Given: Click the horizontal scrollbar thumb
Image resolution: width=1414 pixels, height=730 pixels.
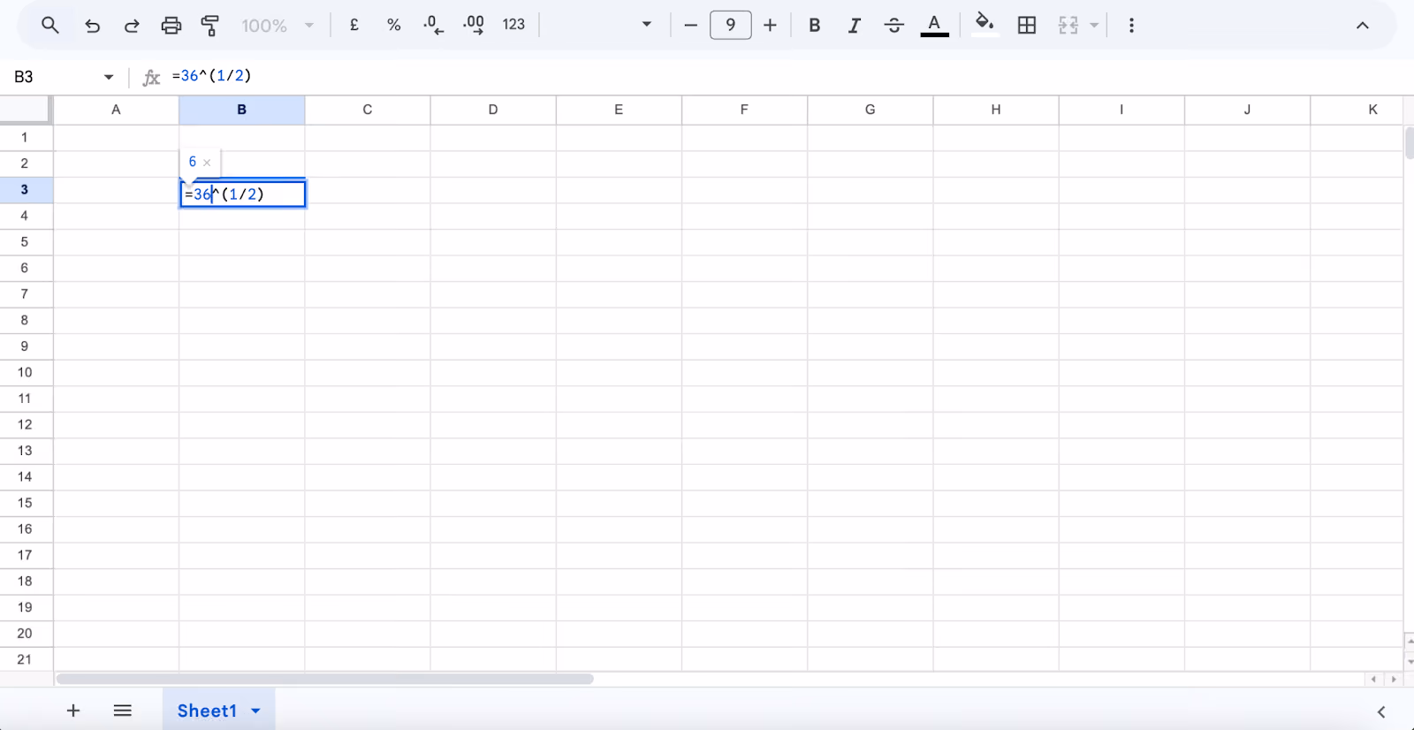Looking at the screenshot, I should 324,679.
